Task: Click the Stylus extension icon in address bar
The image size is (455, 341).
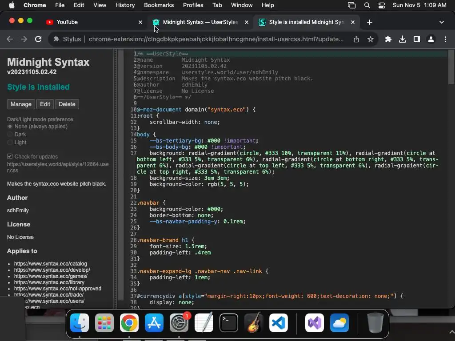Action: click(x=56, y=39)
